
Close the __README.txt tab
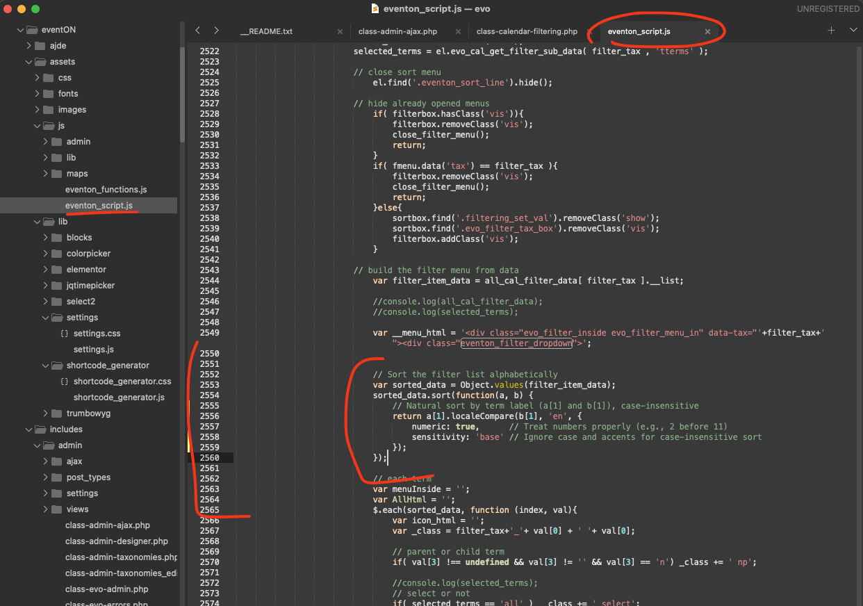340,32
